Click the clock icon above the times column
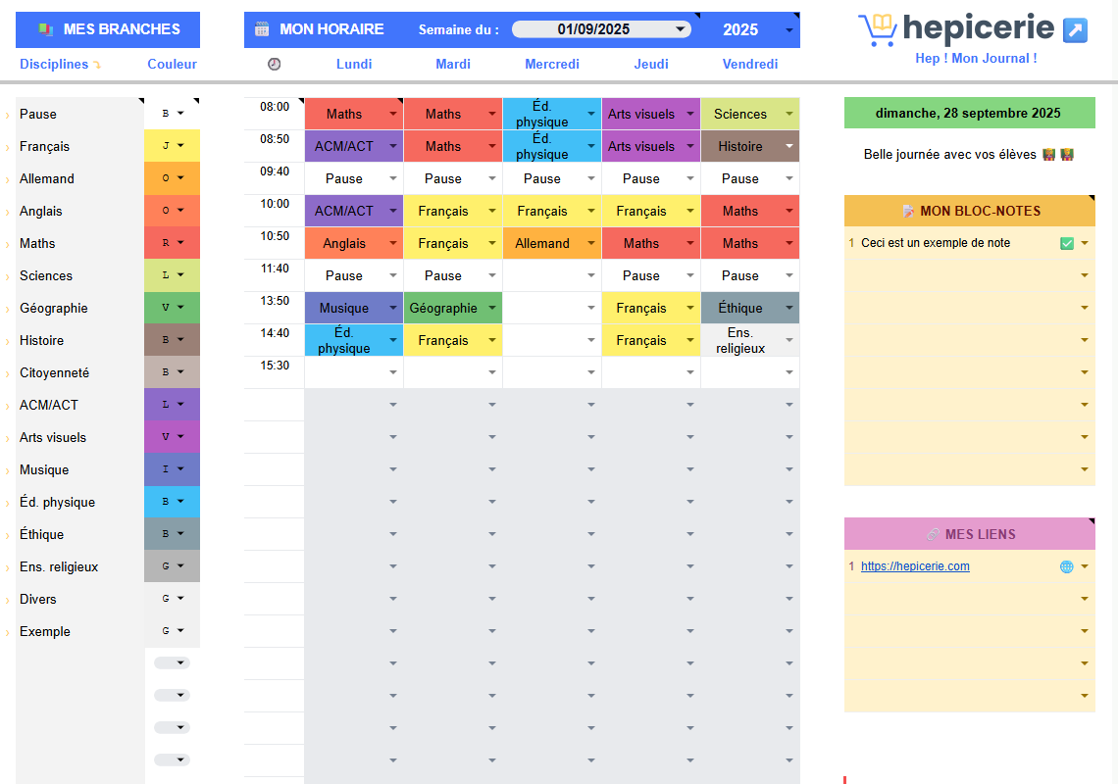 pyautogui.click(x=275, y=64)
